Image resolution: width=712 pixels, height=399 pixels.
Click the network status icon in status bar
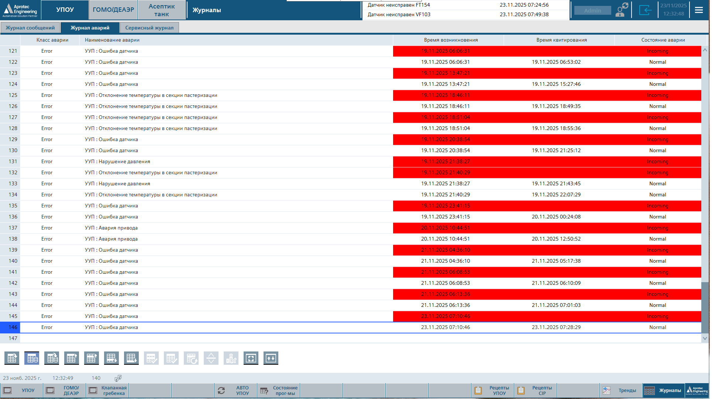tap(118, 378)
